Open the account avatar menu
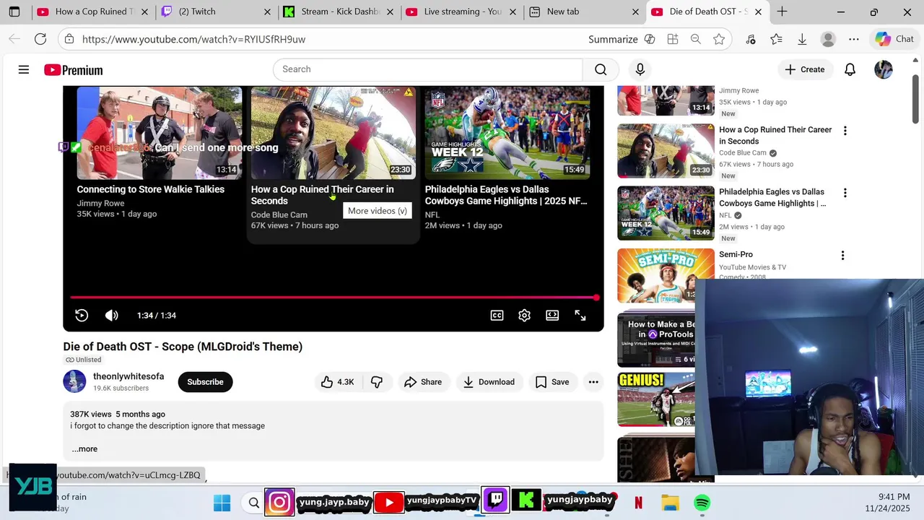This screenshot has width=924, height=520. [884, 69]
